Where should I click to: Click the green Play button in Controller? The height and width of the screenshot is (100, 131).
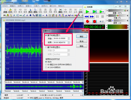pos(88,11)
